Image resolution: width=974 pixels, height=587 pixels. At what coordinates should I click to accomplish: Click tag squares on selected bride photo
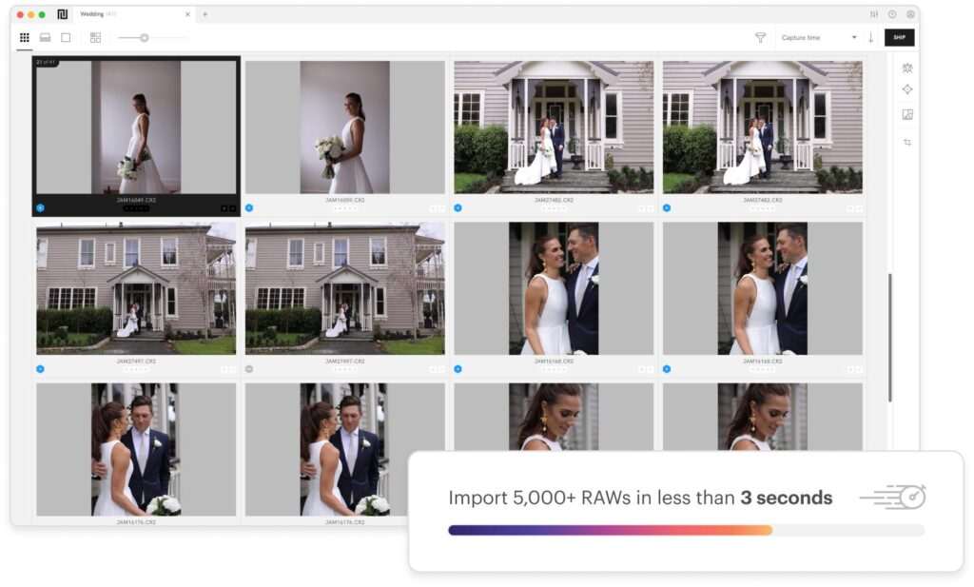228,208
